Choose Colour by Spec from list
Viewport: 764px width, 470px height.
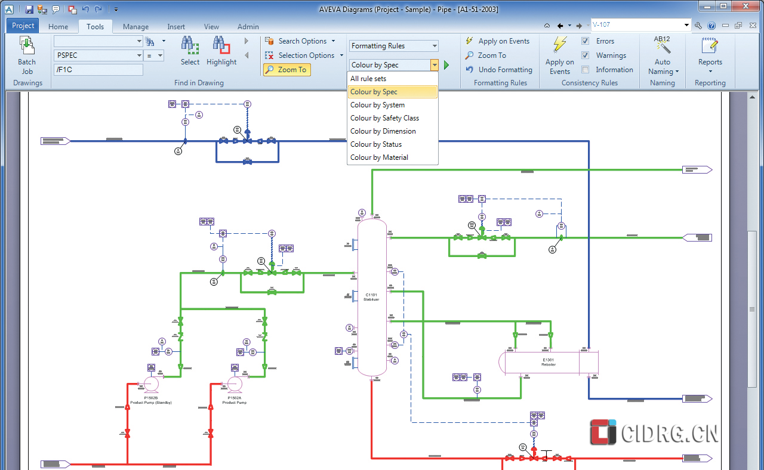click(x=393, y=92)
